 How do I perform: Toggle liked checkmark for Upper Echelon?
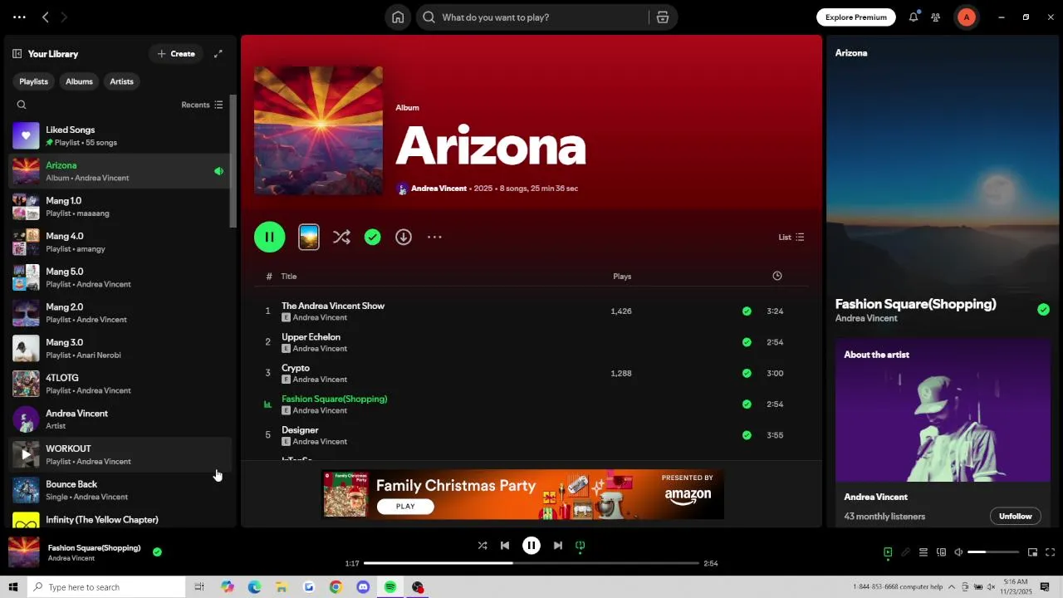click(747, 342)
